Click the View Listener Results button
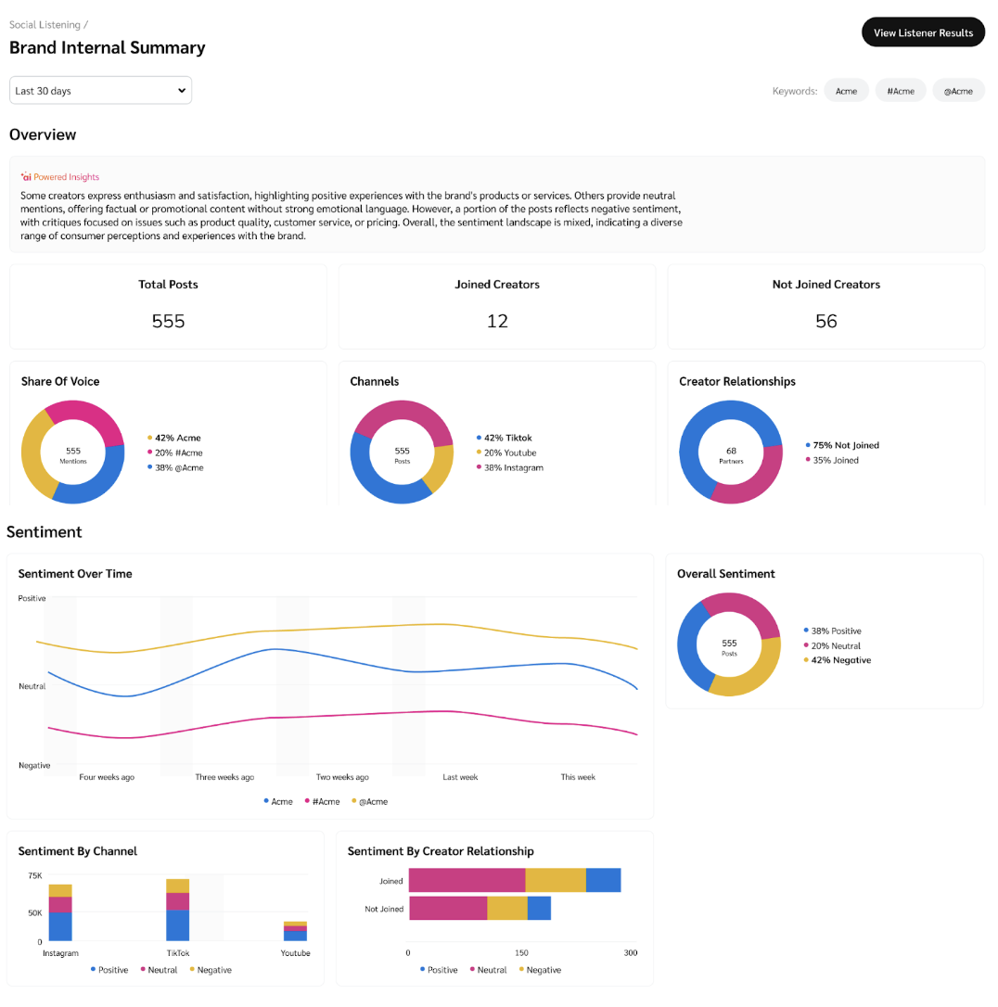Viewport: 998px width, 1007px height. (923, 32)
